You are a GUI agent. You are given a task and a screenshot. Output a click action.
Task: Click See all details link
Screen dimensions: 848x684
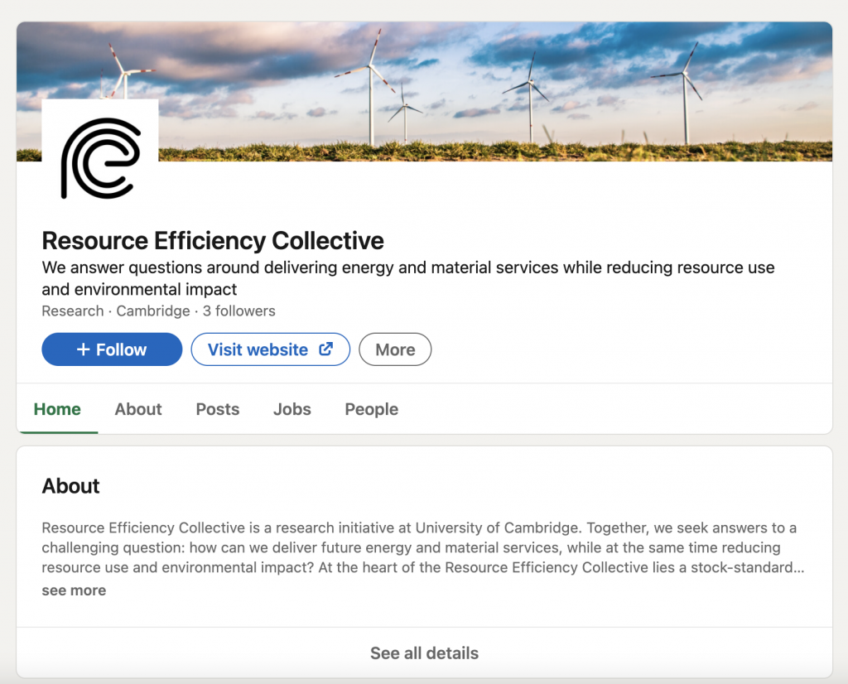coord(425,653)
